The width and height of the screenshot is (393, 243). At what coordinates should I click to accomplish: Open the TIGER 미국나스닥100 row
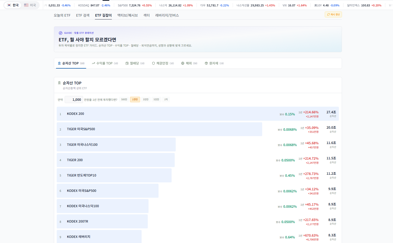click(198, 145)
